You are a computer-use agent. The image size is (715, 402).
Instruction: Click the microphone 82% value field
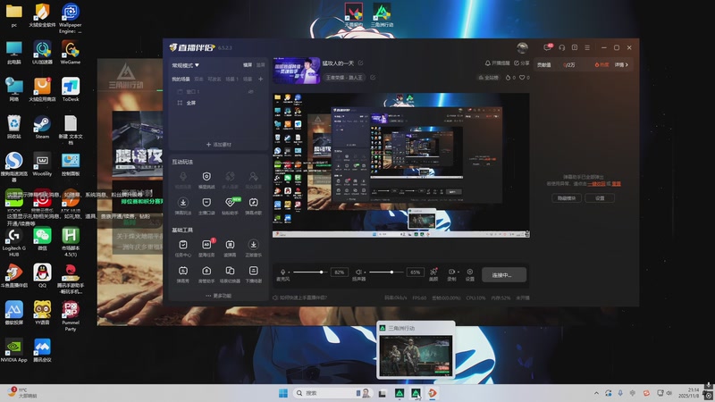tap(340, 272)
